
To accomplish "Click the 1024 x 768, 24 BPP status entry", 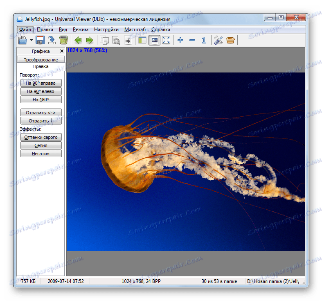I will coord(141,281).
